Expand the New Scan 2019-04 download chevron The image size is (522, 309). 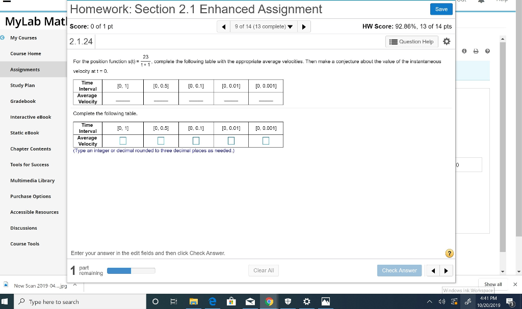pos(74,286)
